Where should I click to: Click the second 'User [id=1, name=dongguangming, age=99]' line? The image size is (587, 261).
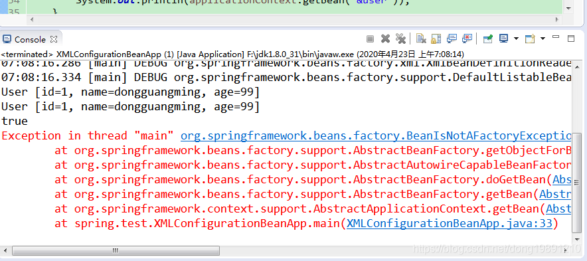130,106
